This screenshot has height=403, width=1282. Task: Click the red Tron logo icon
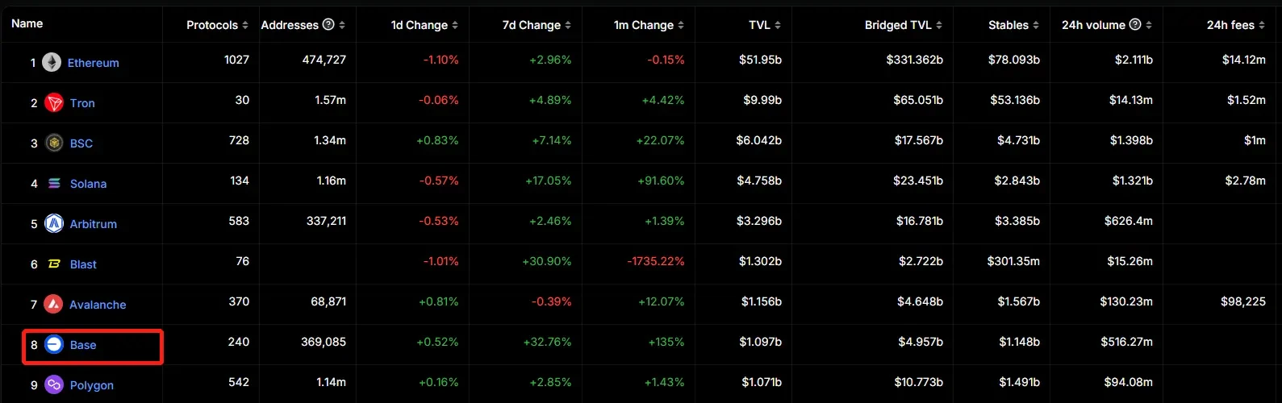54,102
